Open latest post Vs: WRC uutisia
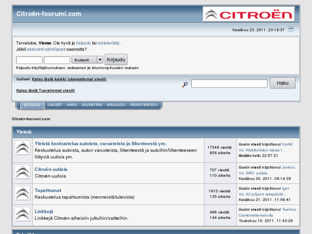 [253, 173]
